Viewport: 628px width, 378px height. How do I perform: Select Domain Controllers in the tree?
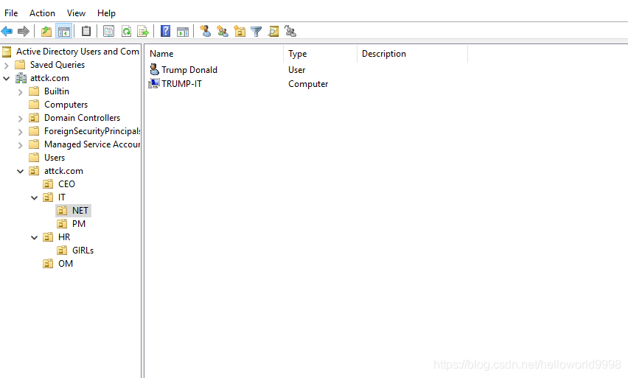pyautogui.click(x=82, y=118)
